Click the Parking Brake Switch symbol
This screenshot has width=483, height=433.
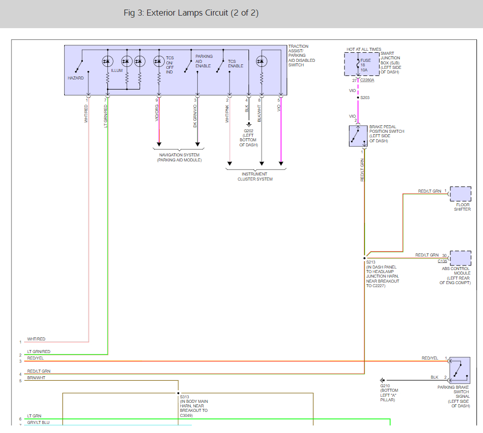pos(459,370)
